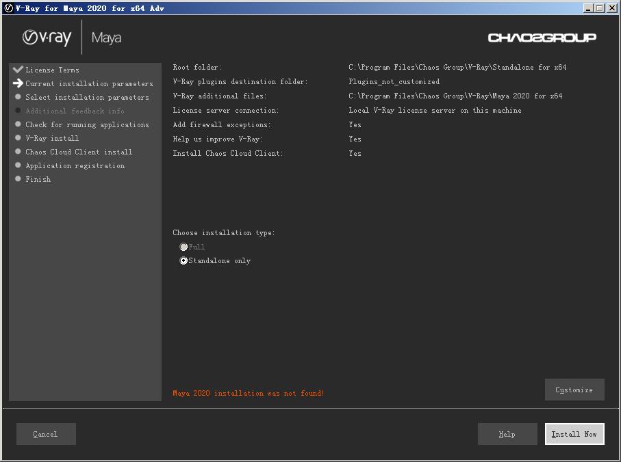Click the bullet next to Application registration

[x=18, y=165]
